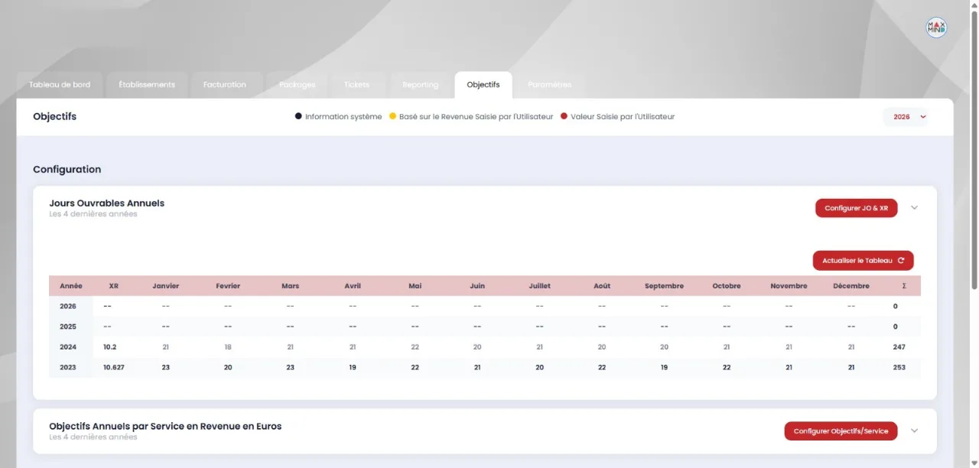The width and height of the screenshot is (979, 468).
Task: Click the 2023 total value 253
Action: coord(899,367)
